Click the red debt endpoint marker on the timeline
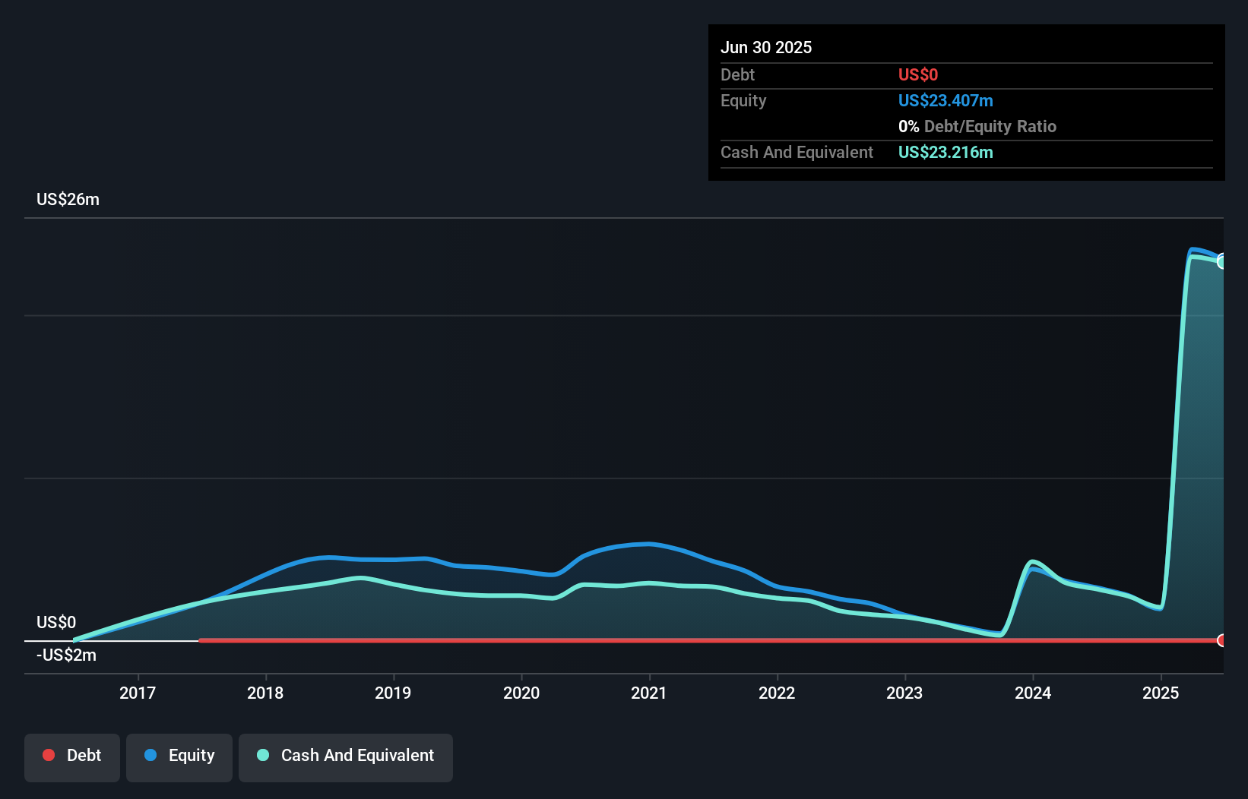The height and width of the screenshot is (799, 1248). tap(1222, 641)
